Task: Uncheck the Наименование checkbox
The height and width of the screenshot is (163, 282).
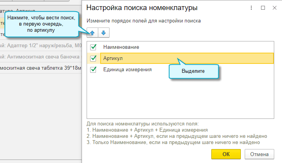Action: (x=93, y=47)
